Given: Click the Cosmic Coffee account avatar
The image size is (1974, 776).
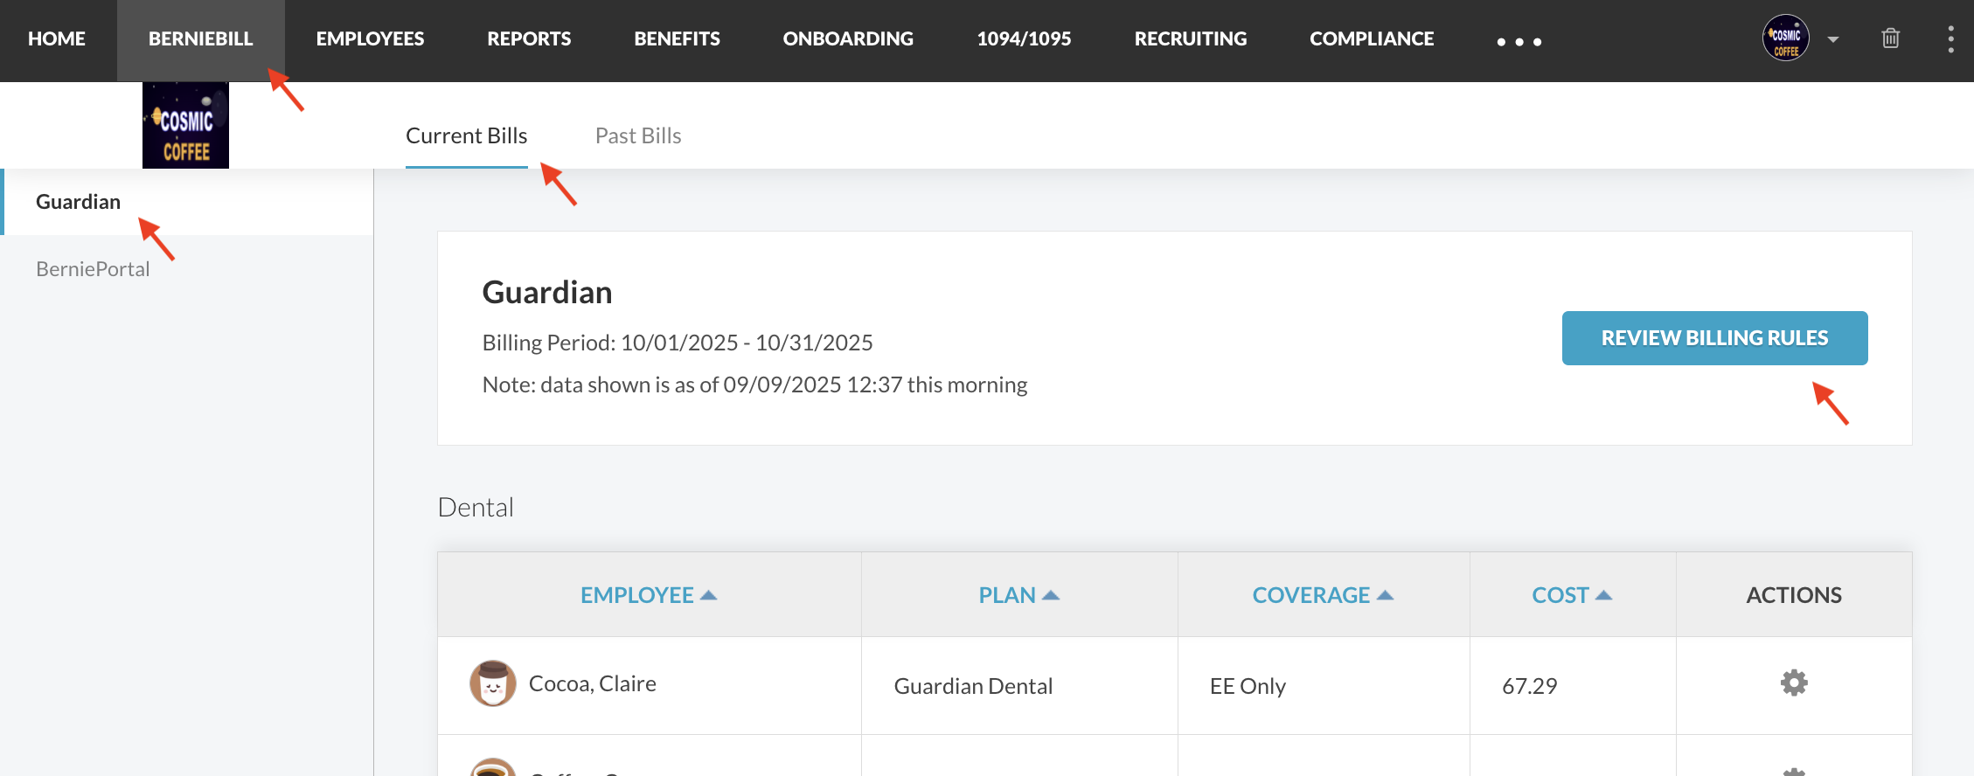Looking at the screenshot, I should coord(1785,38).
